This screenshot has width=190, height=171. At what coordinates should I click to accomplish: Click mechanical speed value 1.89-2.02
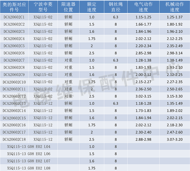tap(175, 111)
